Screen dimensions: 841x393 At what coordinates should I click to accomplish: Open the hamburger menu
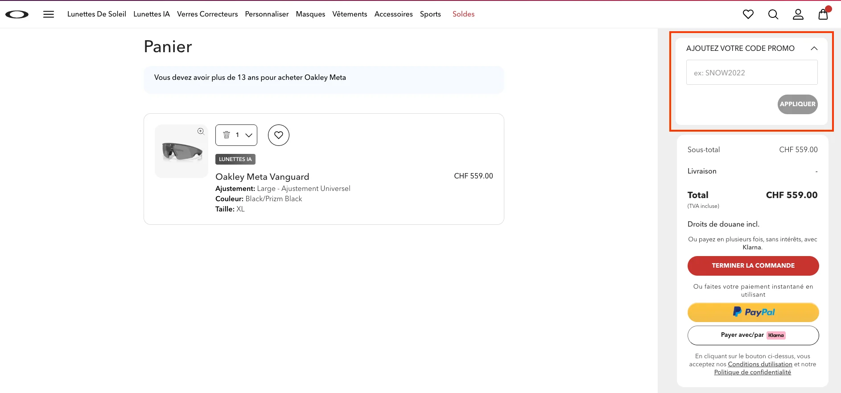pos(49,14)
